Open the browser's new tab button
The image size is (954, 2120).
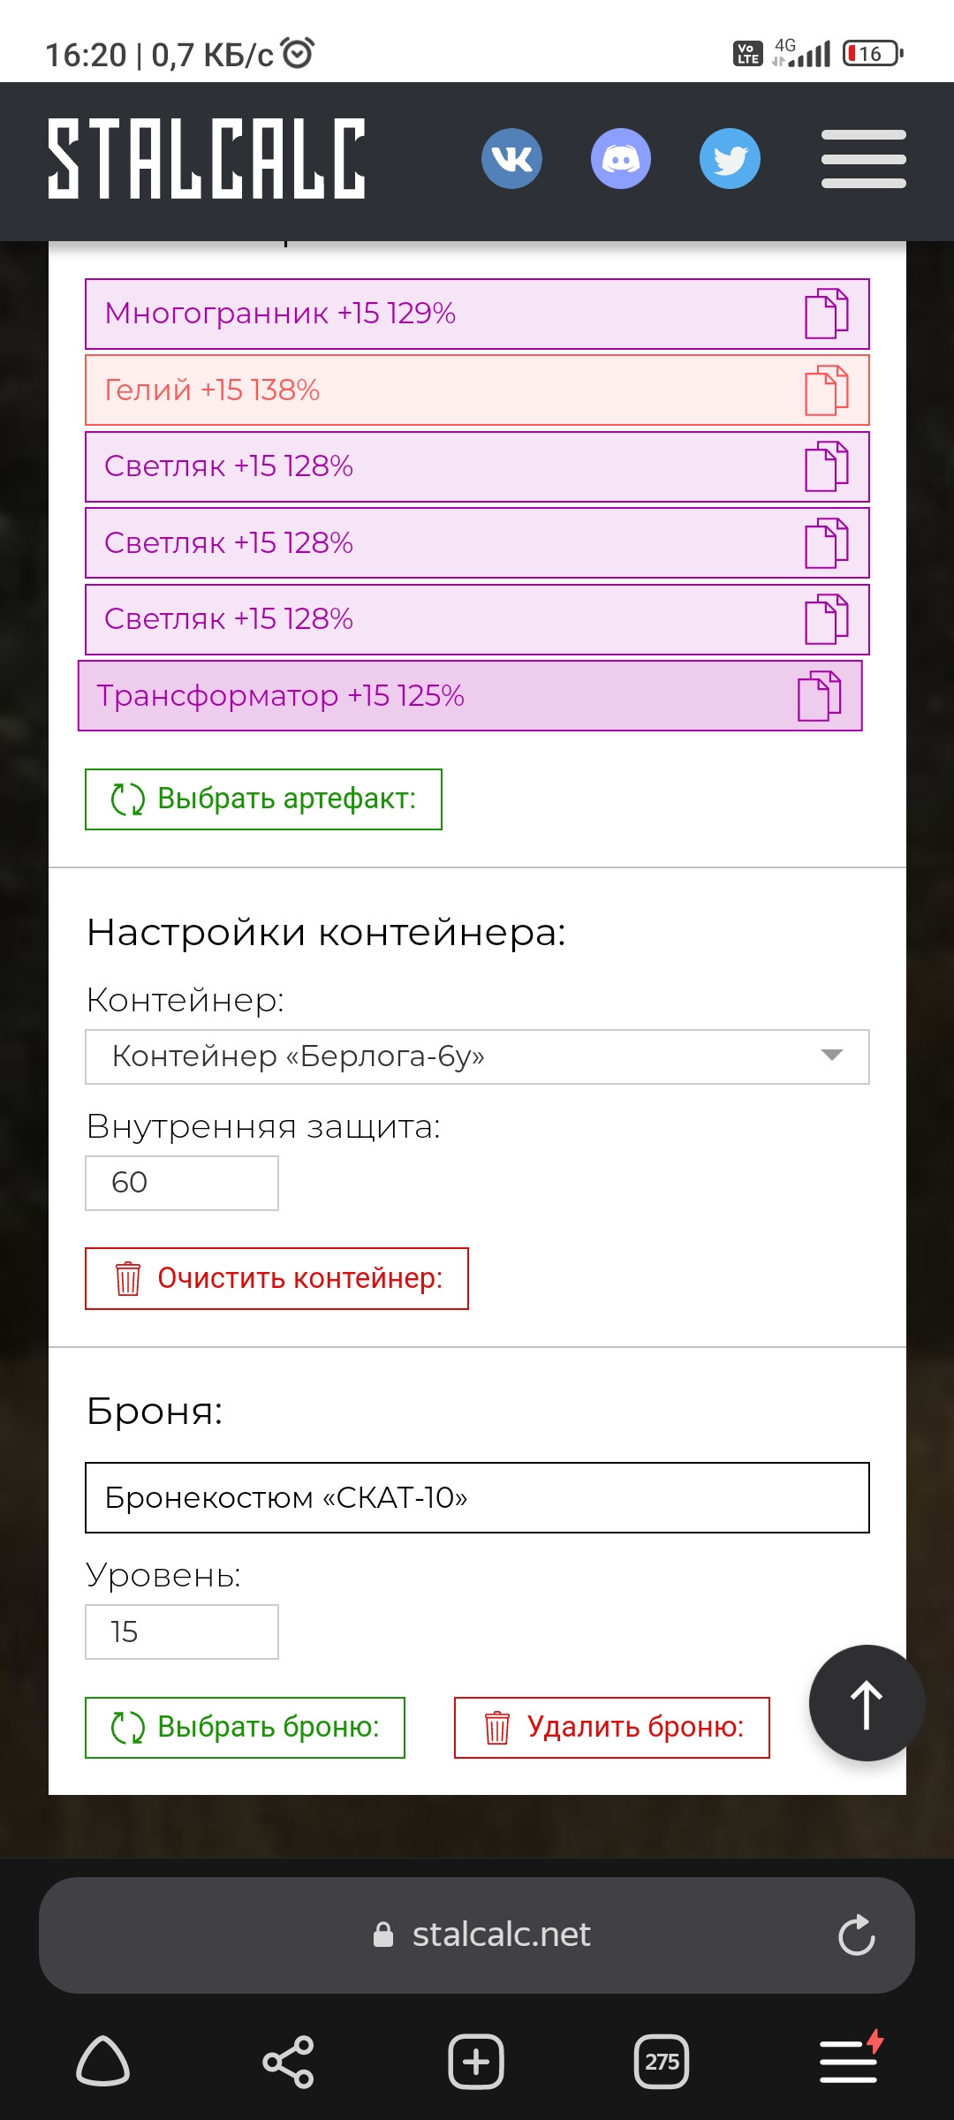coord(476,2062)
